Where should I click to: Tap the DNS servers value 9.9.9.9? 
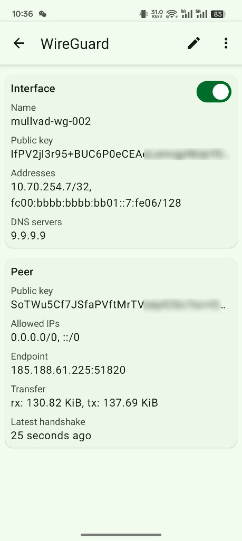click(x=28, y=236)
